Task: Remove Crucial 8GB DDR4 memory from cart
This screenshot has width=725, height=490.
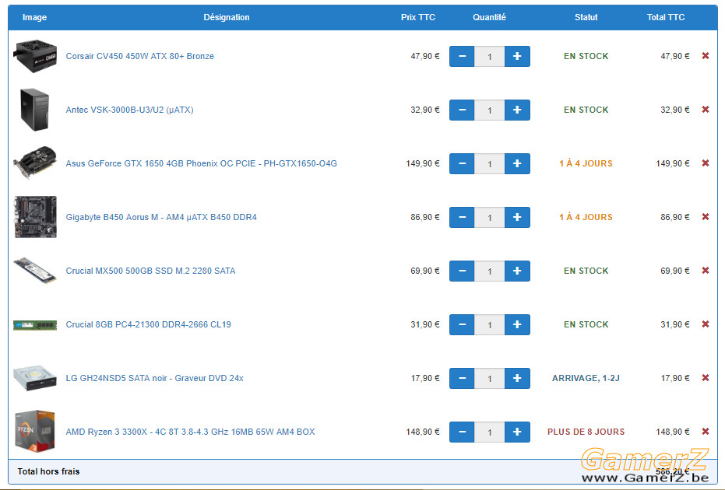Action: (706, 324)
